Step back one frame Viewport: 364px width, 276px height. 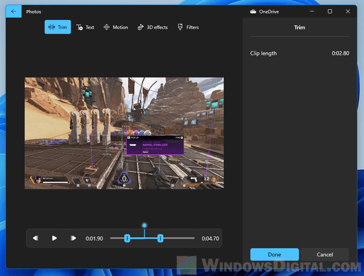(x=35, y=238)
